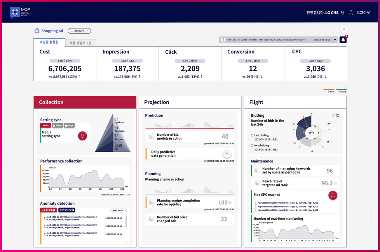The width and height of the screenshot is (380, 252).
Task: Expand the Past Log alert dropdown arrow
Action: click(x=335, y=40)
